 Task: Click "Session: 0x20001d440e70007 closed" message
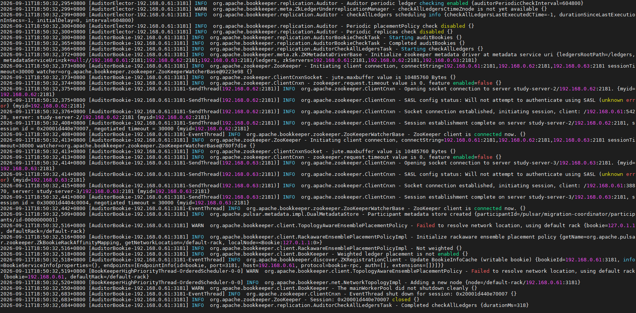coord(360,300)
